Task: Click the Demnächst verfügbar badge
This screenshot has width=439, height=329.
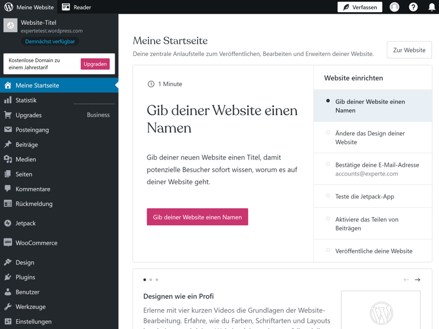Action: [x=50, y=42]
